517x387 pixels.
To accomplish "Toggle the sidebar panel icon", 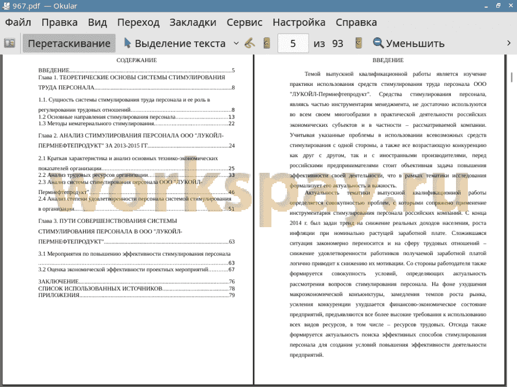I will point(9,43).
